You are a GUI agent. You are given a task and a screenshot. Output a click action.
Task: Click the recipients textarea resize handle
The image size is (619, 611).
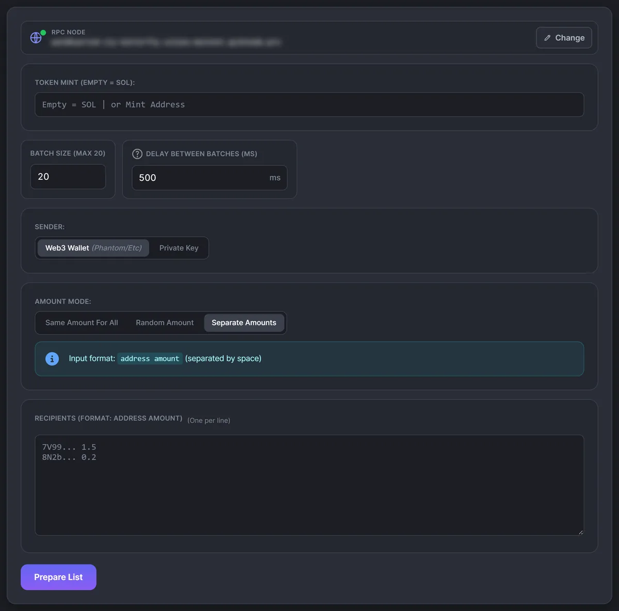[x=580, y=532]
